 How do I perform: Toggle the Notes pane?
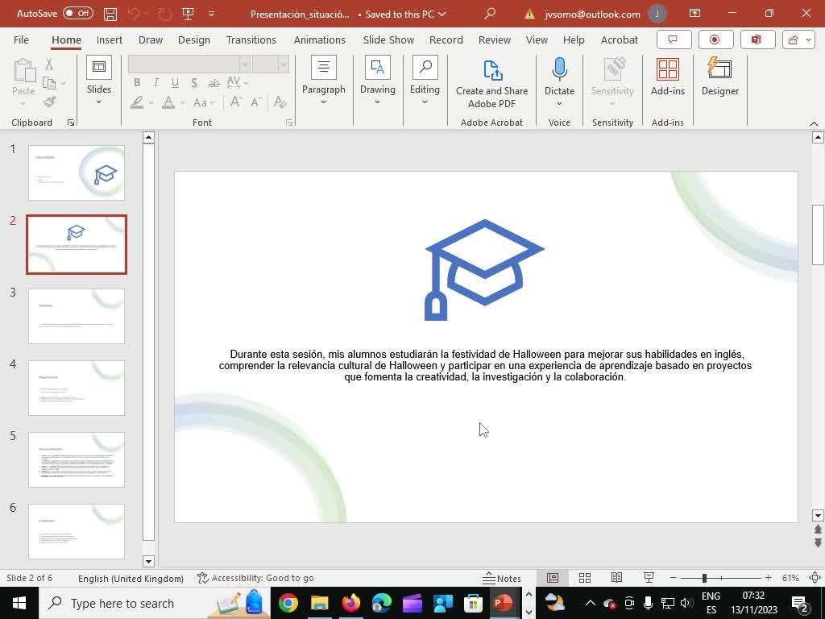[502, 578]
